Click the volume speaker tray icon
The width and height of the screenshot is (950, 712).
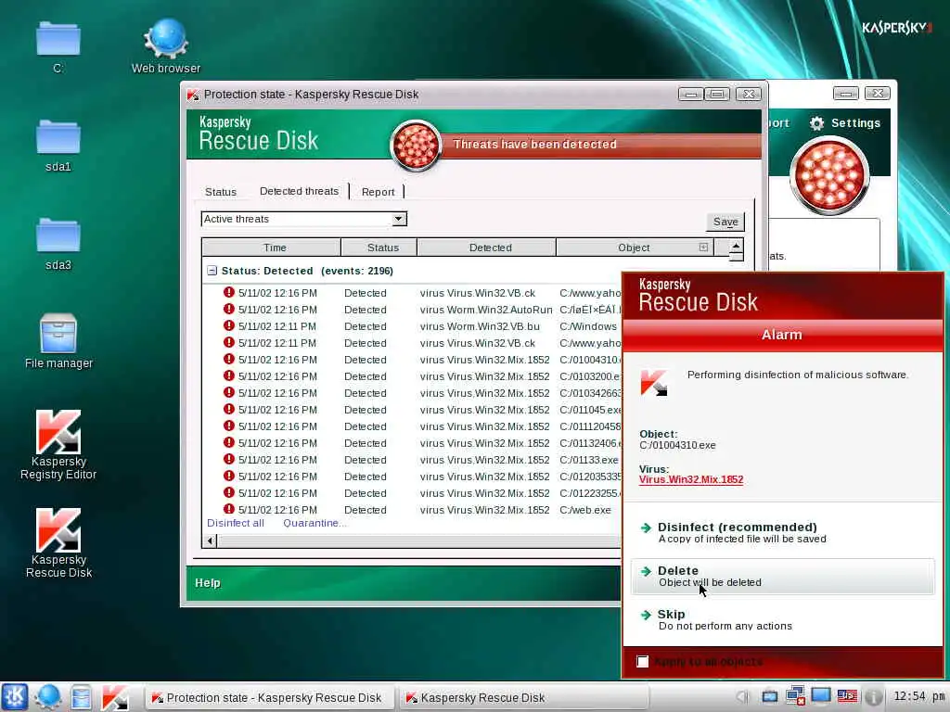point(743,697)
